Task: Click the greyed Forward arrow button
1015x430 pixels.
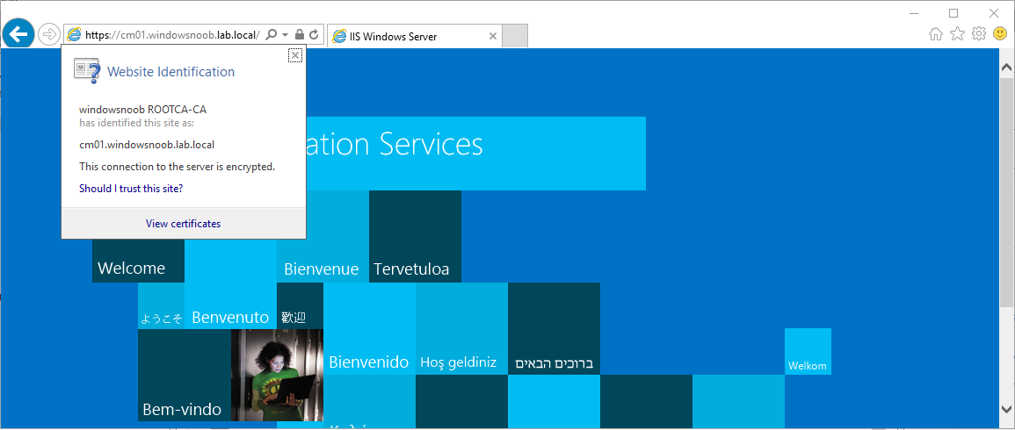Action: pos(49,34)
